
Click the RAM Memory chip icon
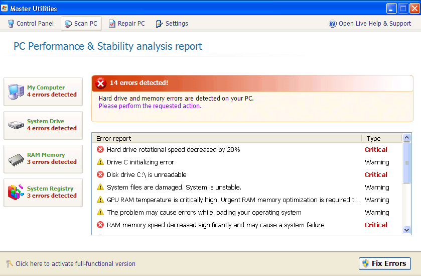16,159
